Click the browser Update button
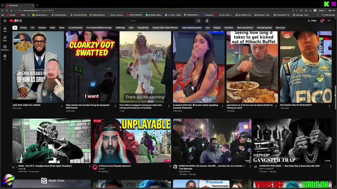 point(322,10)
